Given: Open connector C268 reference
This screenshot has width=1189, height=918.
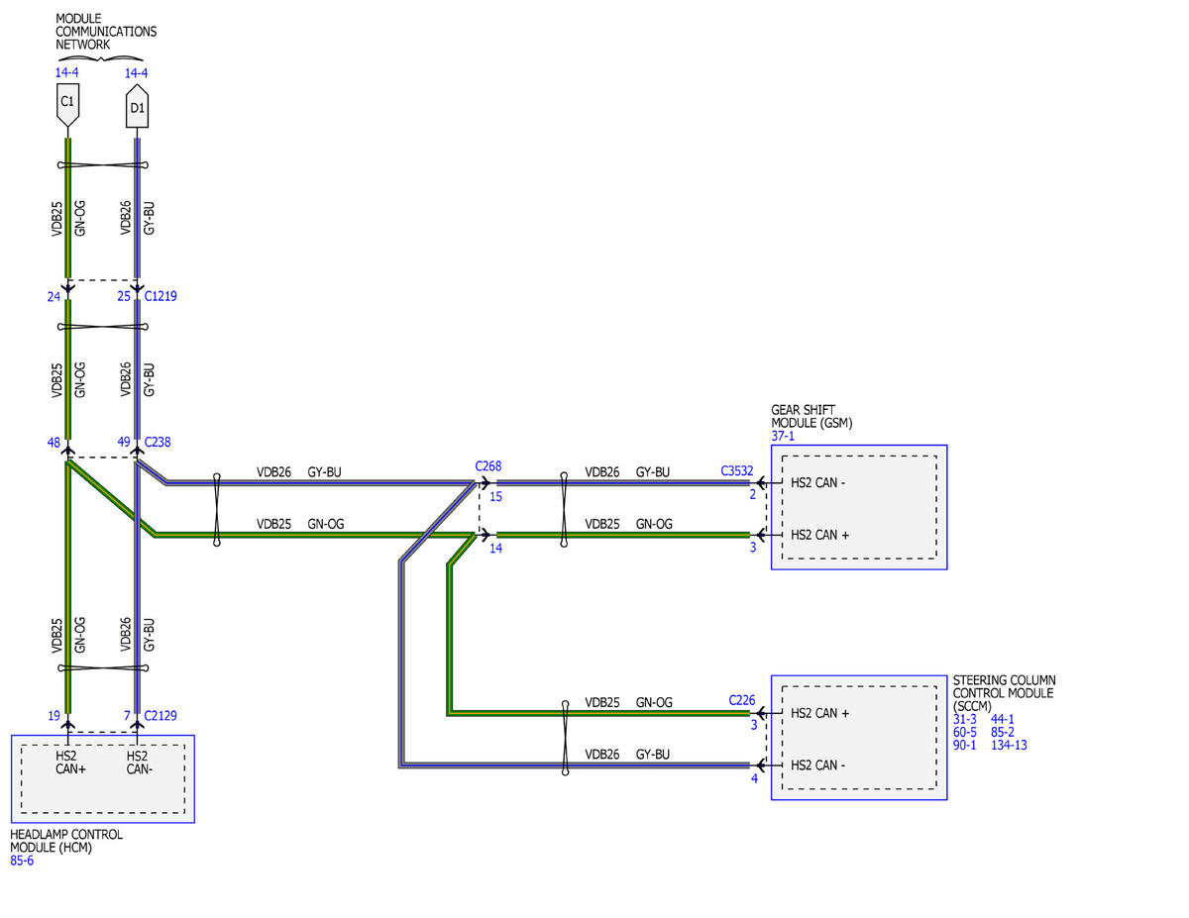Looking at the screenshot, I should pyautogui.click(x=488, y=465).
